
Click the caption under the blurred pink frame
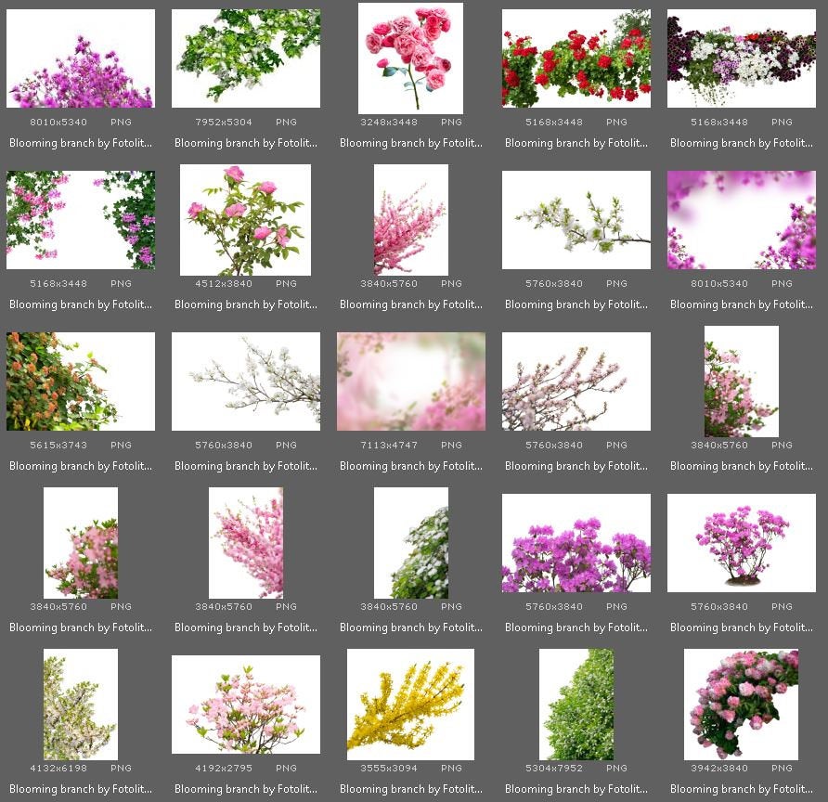tap(411, 466)
